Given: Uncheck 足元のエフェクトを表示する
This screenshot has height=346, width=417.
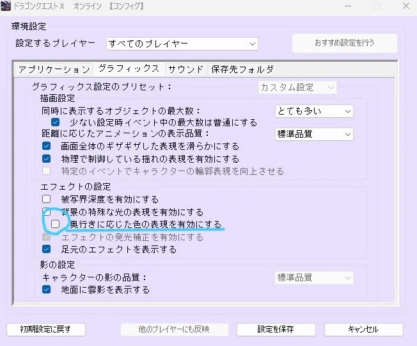Looking at the screenshot, I should [46, 249].
